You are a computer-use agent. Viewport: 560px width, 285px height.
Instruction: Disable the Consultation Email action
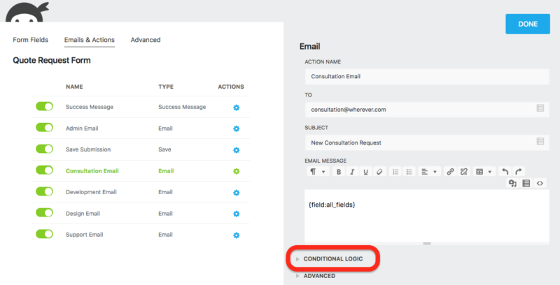point(44,170)
